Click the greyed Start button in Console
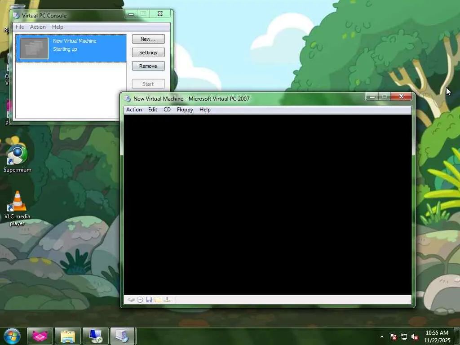 148,84
